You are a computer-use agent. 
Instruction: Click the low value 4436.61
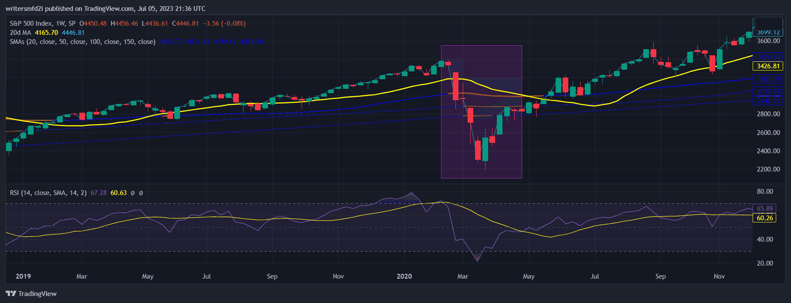coord(157,24)
